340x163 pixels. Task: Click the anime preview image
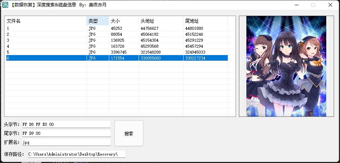click(x=286, y=66)
